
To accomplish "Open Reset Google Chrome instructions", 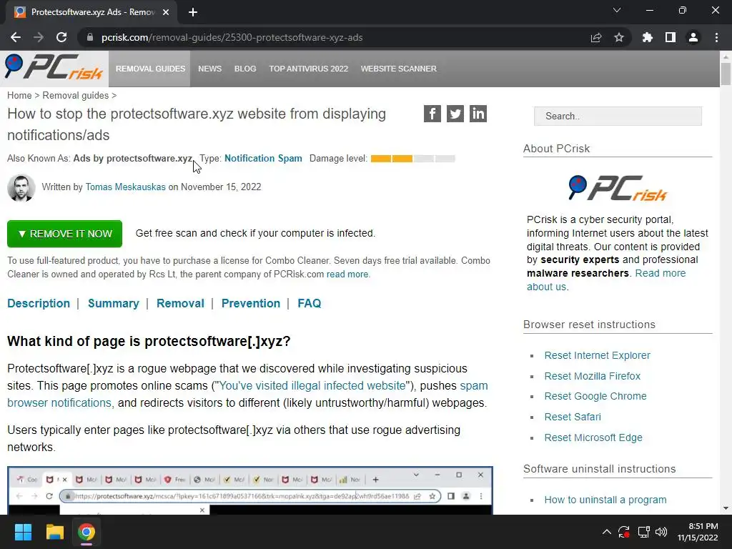I will [595, 396].
